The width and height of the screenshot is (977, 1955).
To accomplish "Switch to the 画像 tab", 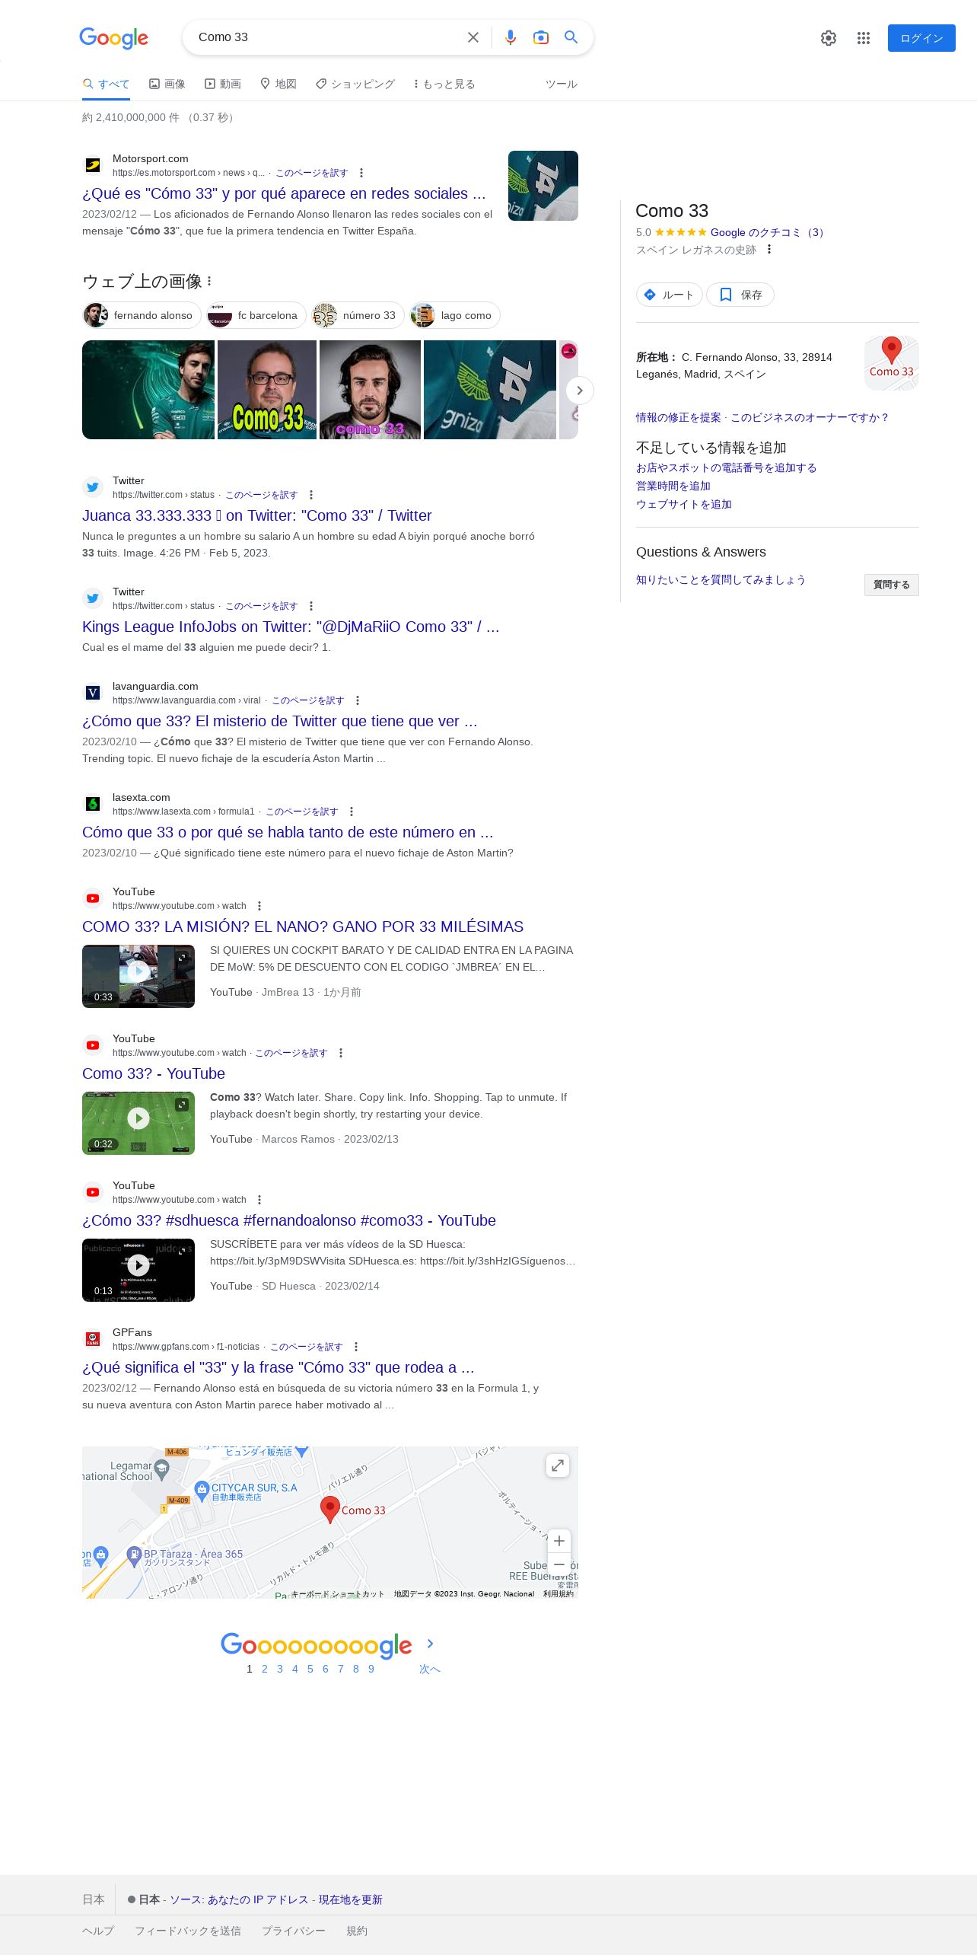I will click(x=167, y=84).
